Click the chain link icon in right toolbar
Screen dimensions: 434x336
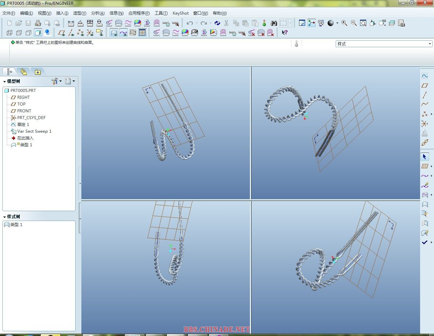425,143
